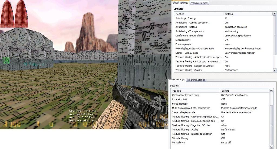Screen dimensions: 277x149
Task: Click the Application-controlled antialiasing value
Action: 236,27
